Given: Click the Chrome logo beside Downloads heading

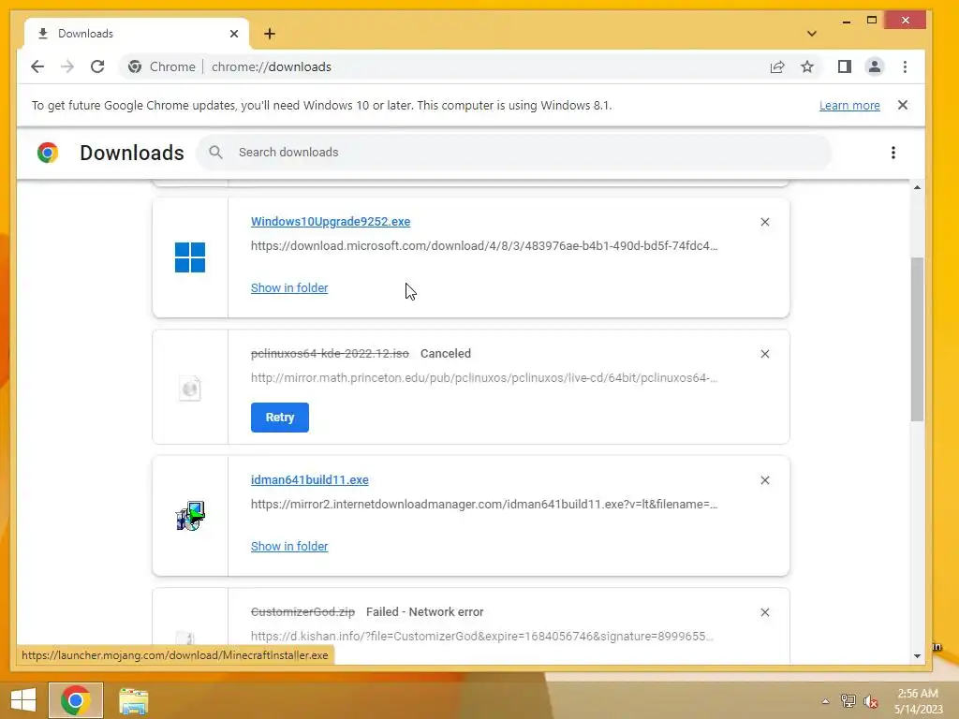Looking at the screenshot, I should [48, 153].
